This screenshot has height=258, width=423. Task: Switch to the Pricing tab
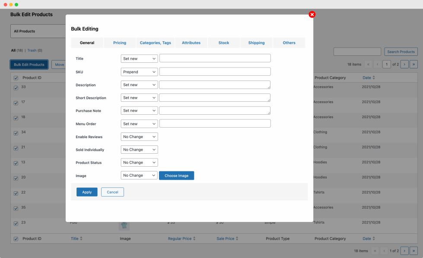pos(120,43)
